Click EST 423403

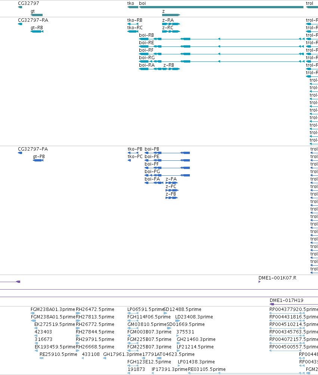[x=36, y=336]
